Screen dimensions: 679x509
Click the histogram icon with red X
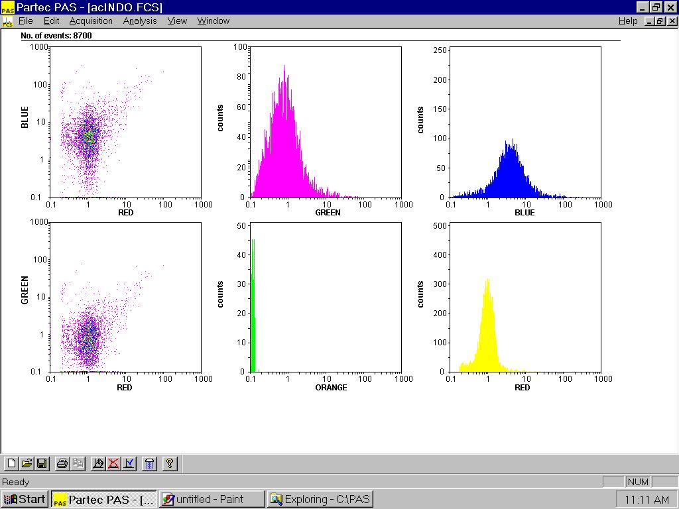click(113, 464)
